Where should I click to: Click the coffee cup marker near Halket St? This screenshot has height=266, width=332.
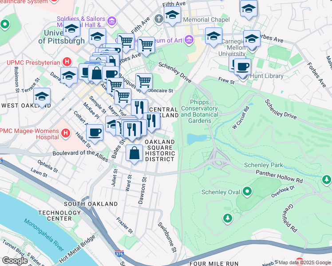point(95,132)
